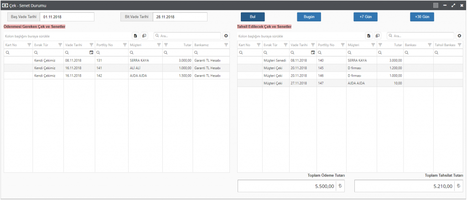Screen dimensions: 467x200
Task: Sort by the Portföy No header in the payables grid
Action: 105,45
